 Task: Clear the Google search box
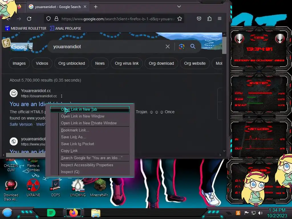168,46
